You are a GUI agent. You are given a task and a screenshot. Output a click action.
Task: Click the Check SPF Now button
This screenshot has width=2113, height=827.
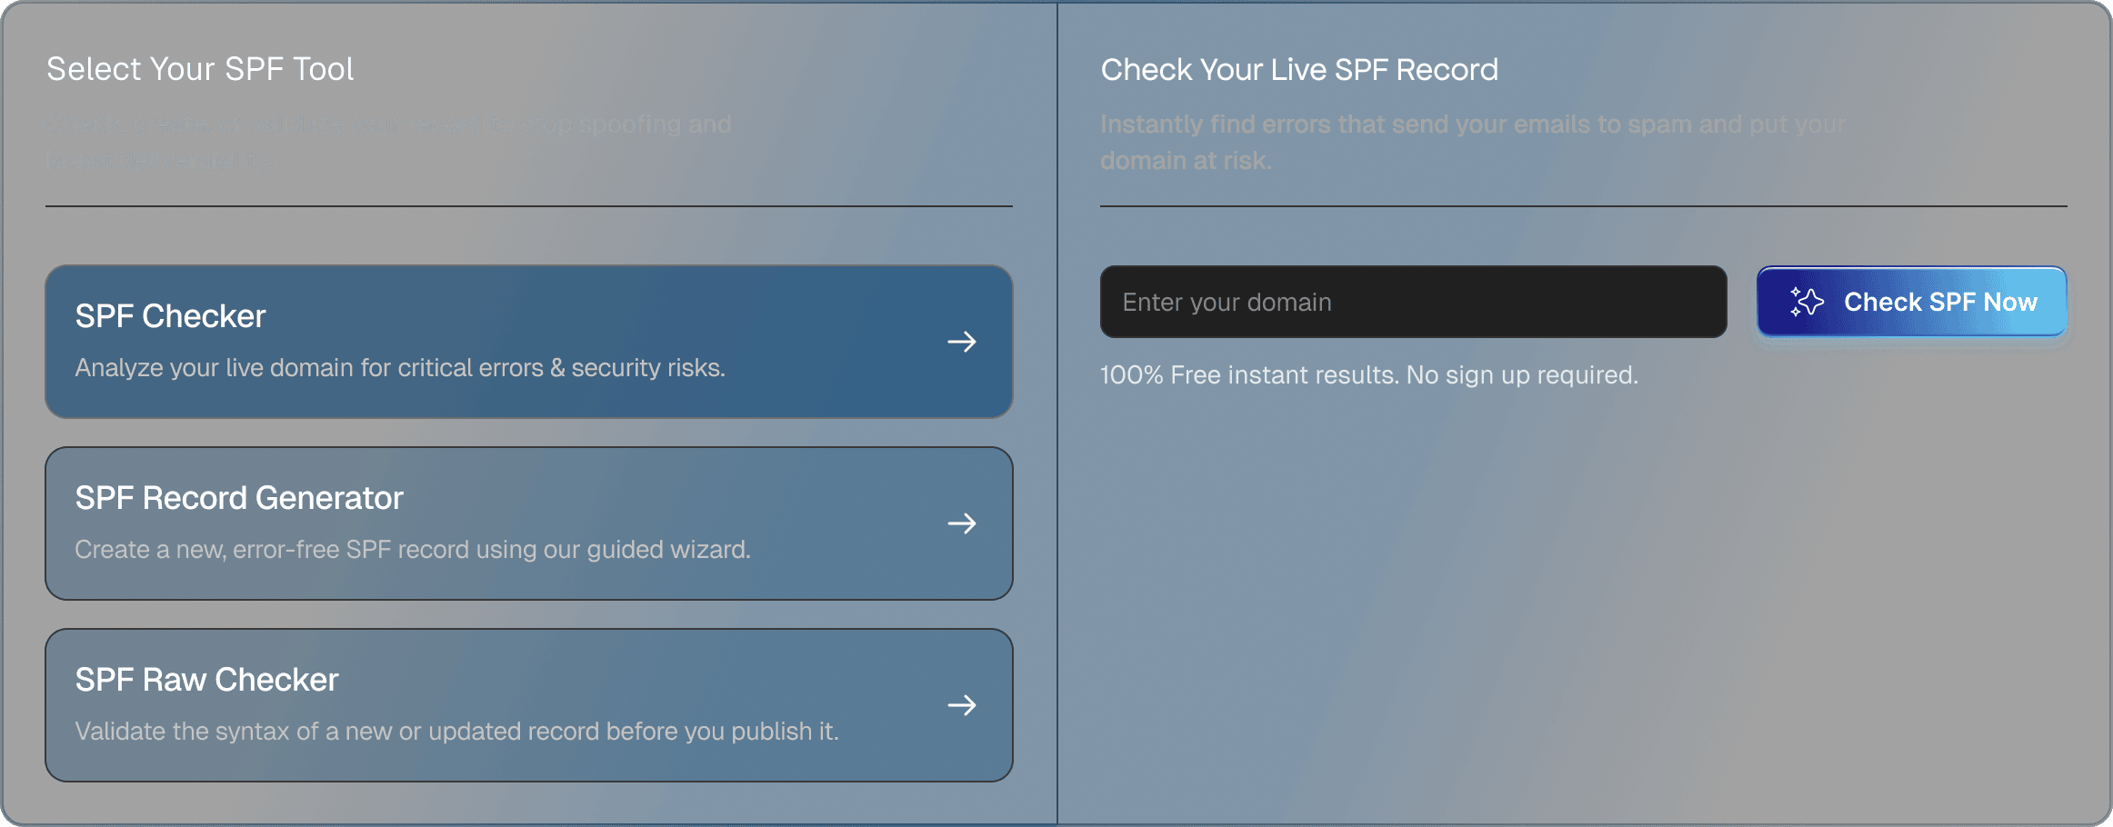1912,302
